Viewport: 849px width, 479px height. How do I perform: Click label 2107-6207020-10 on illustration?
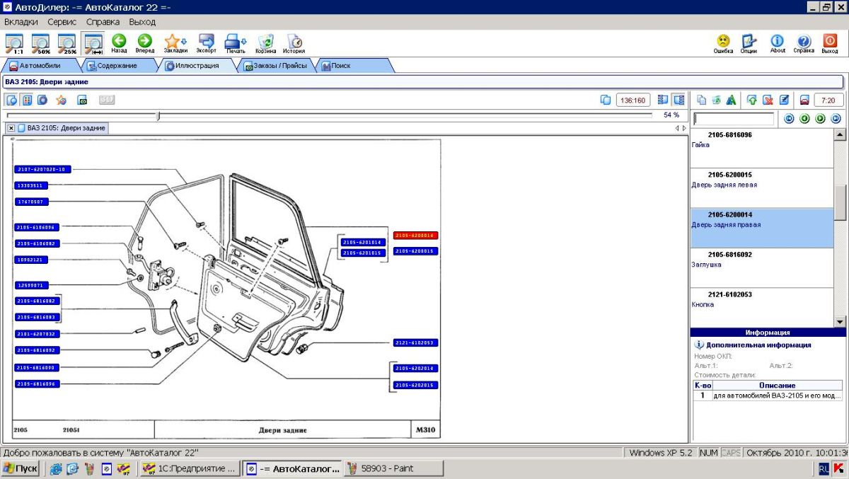(x=43, y=169)
